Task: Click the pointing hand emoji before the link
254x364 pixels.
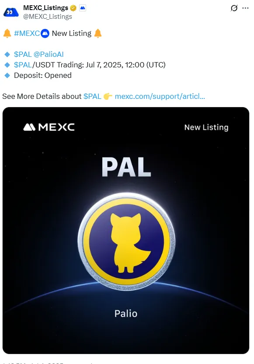Action: click(x=108, y=96)
